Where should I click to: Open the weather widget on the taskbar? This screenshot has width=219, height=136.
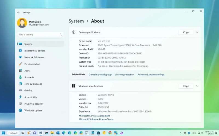pos(29,133)
